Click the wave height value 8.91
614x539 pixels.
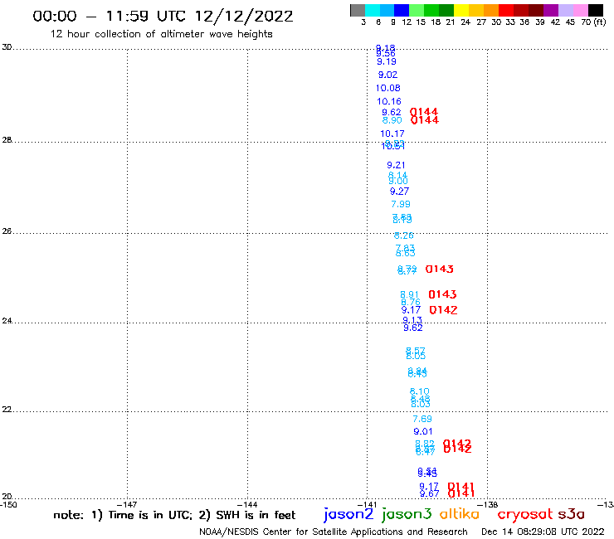pos(410,294)
